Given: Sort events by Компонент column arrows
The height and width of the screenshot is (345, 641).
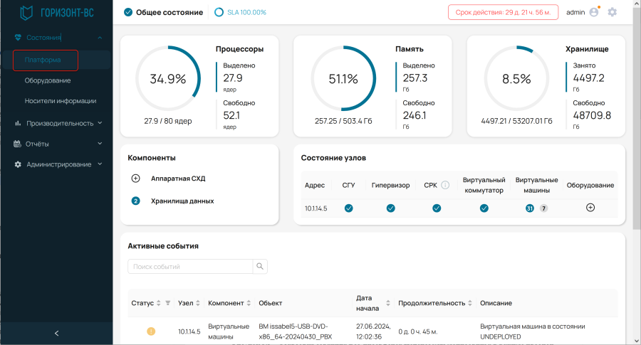Looking at the screenshot, I should pyautogui.click(x=249, y=303).
